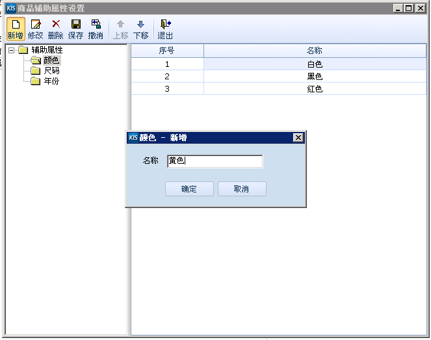Click the 名称 column header

pos(315,51)
